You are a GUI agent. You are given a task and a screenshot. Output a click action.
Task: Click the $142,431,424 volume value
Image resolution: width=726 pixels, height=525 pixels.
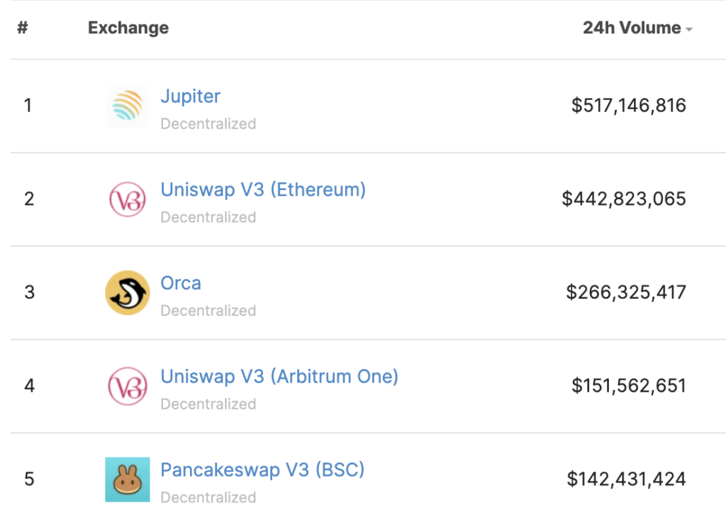pos(627,480)
